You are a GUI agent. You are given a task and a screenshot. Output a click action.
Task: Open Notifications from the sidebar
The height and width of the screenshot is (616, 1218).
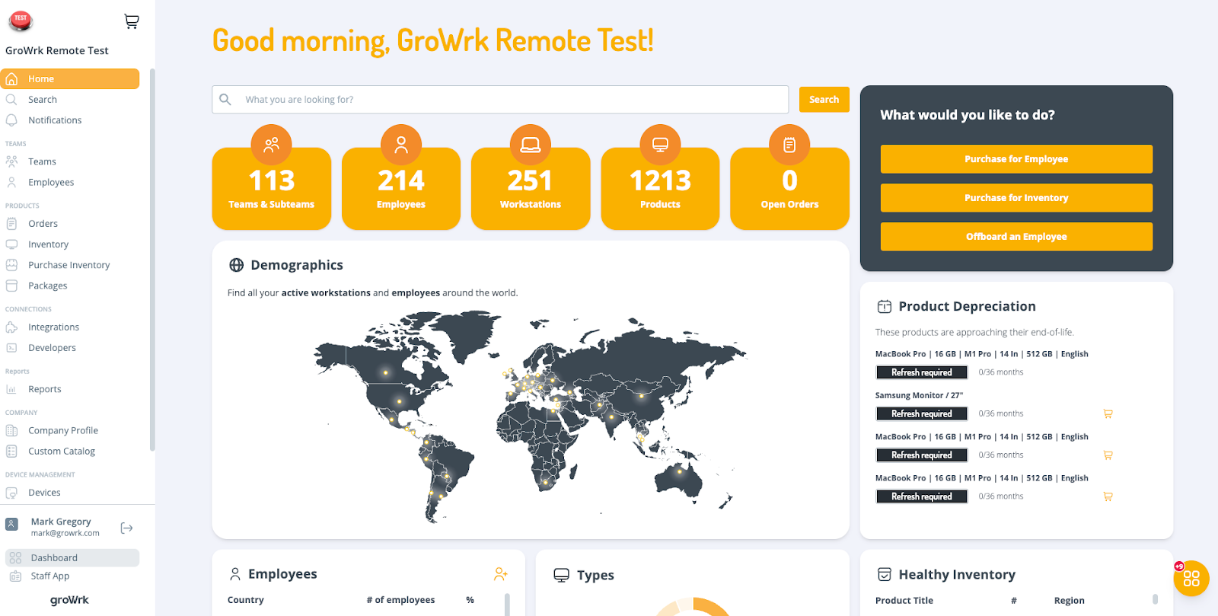click(x=55, y=120)
